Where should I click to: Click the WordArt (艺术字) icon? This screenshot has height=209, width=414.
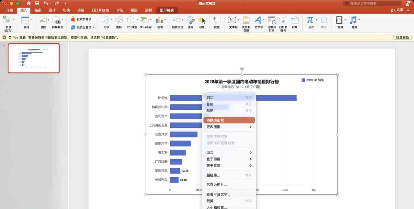[258, 20]
